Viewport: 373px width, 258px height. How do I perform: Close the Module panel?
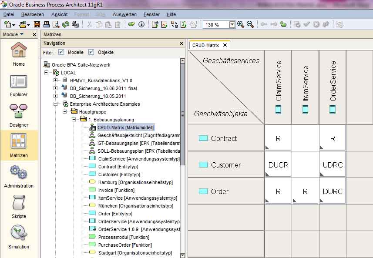[34, 35]
